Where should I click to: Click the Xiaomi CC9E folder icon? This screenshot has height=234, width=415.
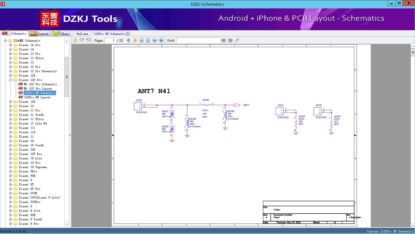[16, 193]
